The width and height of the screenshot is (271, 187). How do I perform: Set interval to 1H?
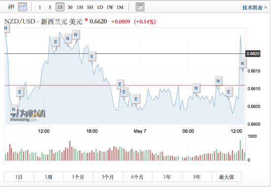click(x=80, y=7)
